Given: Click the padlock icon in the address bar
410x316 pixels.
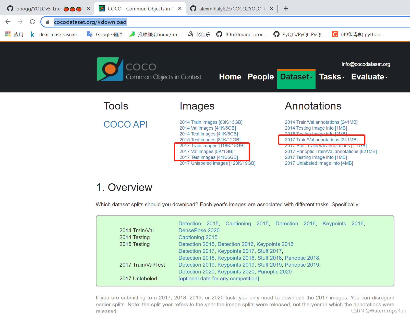Looking at the screenshot, I should [47, 22].
